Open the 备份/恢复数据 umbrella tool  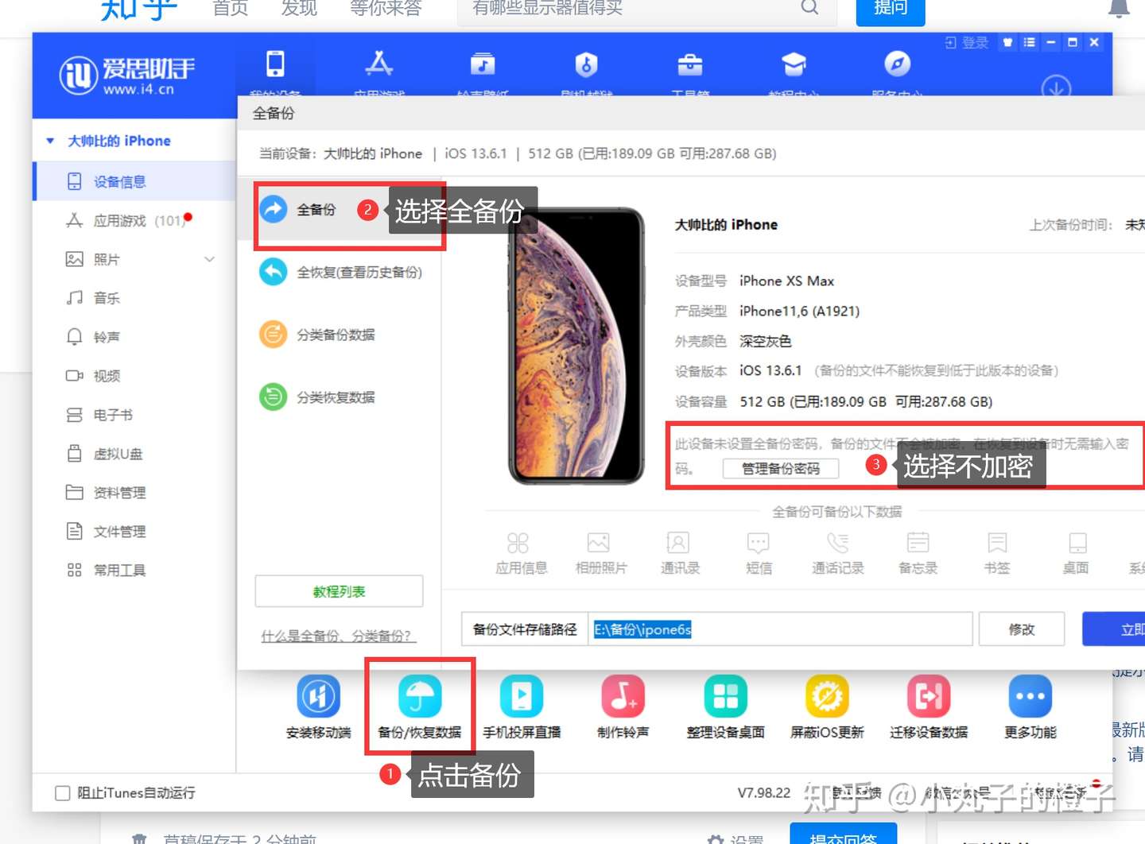420,696
